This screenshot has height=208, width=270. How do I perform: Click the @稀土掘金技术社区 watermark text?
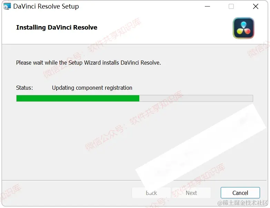tap(243, 203)
